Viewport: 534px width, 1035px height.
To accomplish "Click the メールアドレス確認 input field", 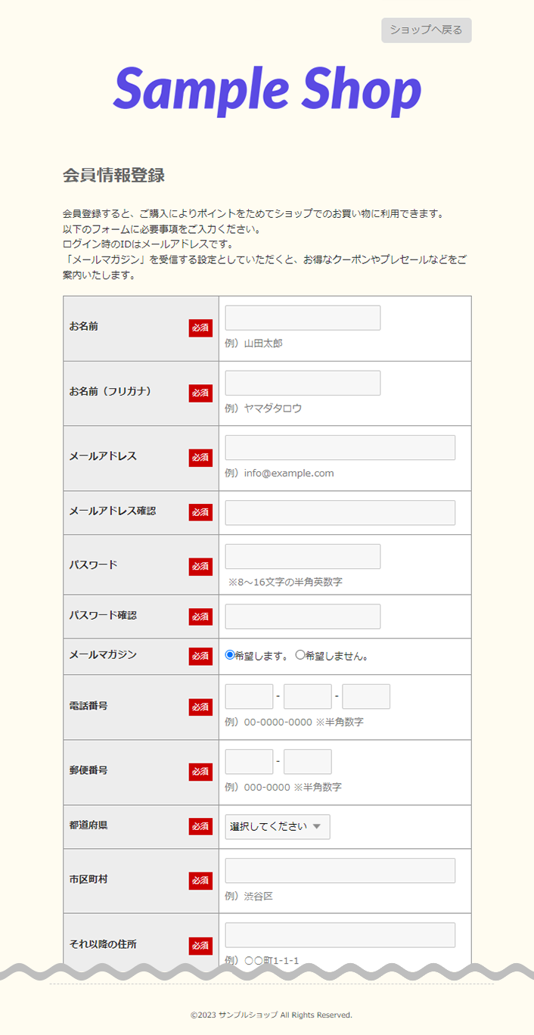I will (x=340, y=512).
